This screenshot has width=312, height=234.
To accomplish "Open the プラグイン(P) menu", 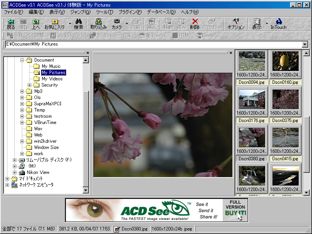I will click(130, 12).
